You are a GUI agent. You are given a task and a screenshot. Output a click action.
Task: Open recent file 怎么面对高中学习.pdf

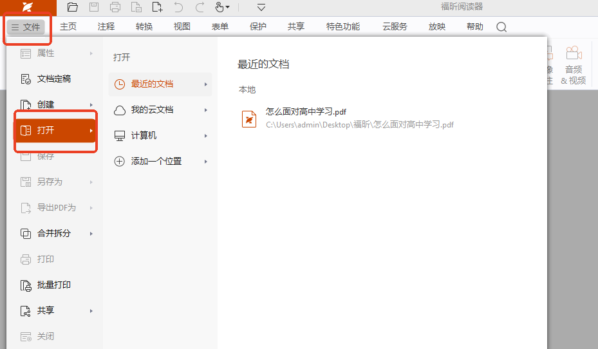pos(306,112)
